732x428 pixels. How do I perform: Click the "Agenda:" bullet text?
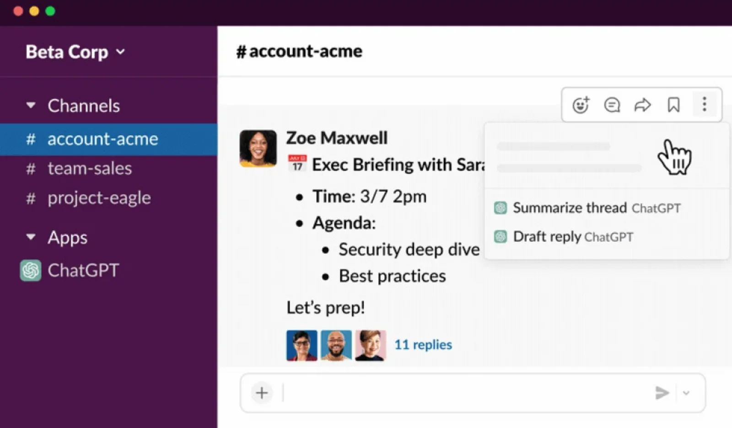pos(344,223)
